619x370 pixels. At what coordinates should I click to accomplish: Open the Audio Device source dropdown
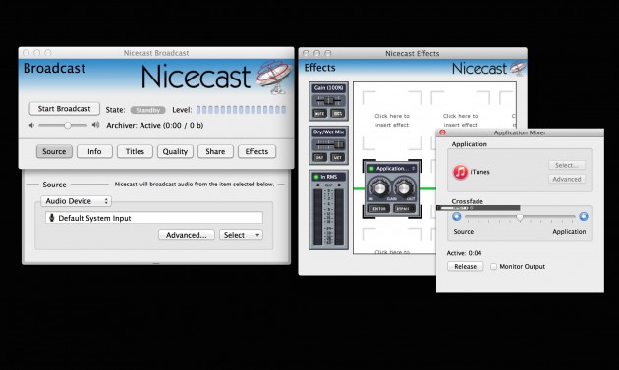pyautogui.click(x=77, y=201)
